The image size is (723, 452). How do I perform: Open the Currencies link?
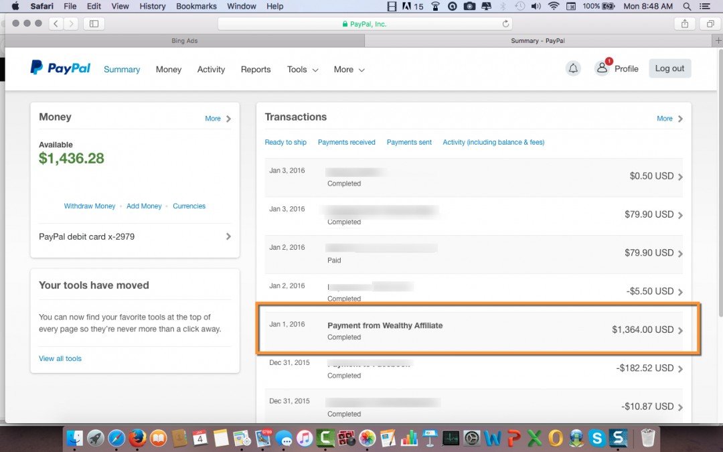[189, 206]
